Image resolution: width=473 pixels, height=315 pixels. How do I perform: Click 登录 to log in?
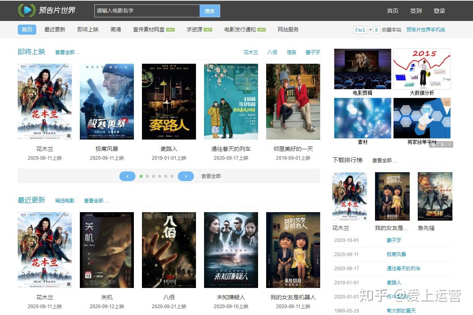point(439,11)
